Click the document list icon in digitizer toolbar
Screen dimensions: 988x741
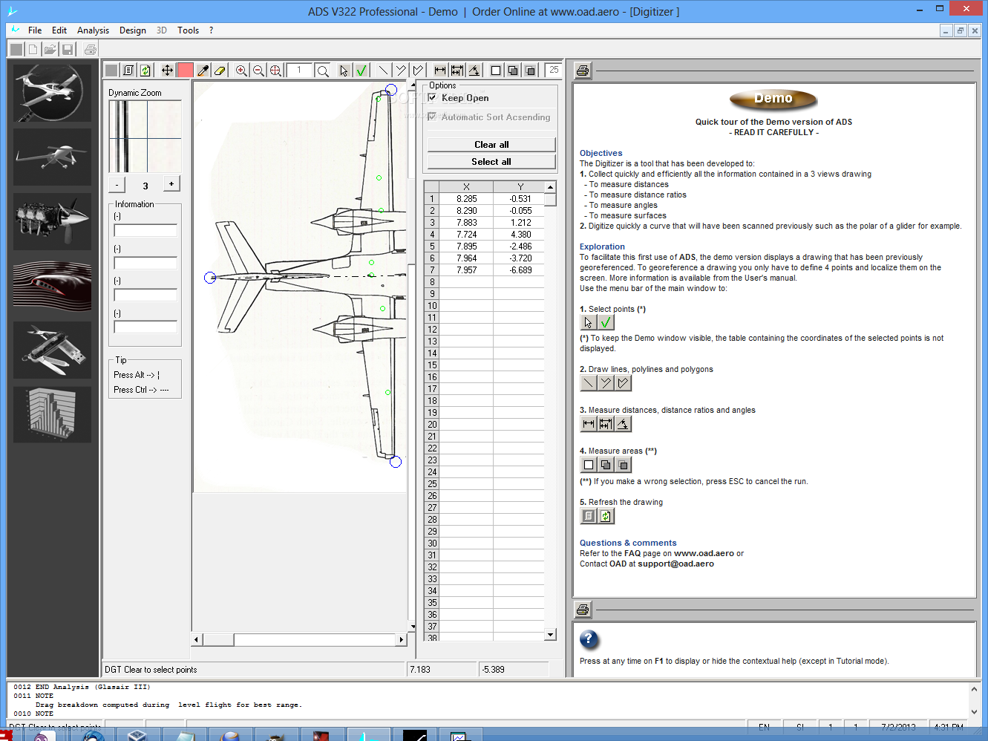pyautogui.click(x=128, y=71)
